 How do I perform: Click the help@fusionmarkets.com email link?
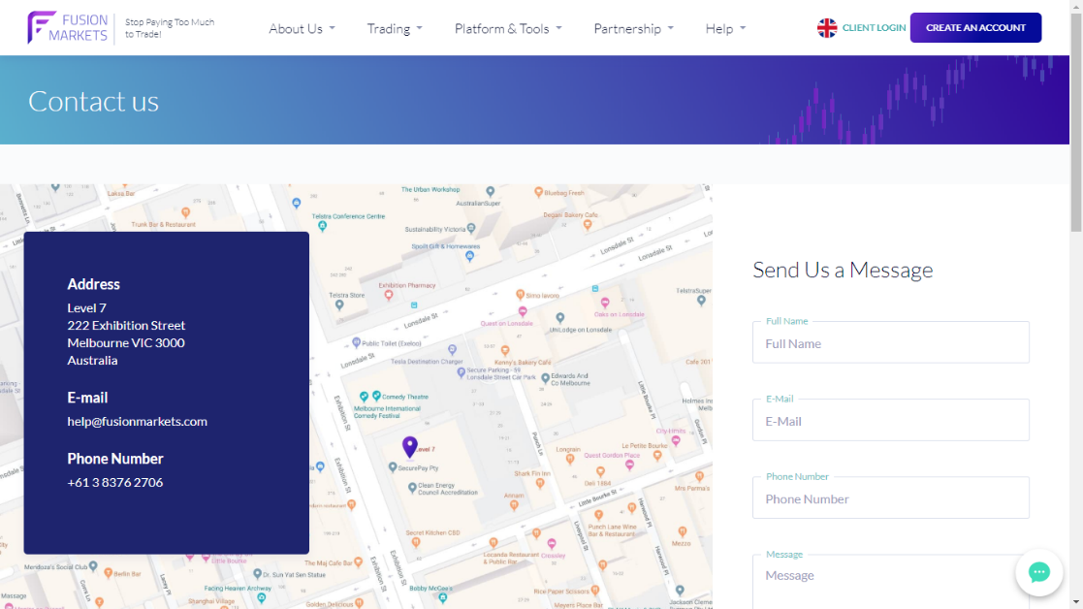click(x=137, y=421)
